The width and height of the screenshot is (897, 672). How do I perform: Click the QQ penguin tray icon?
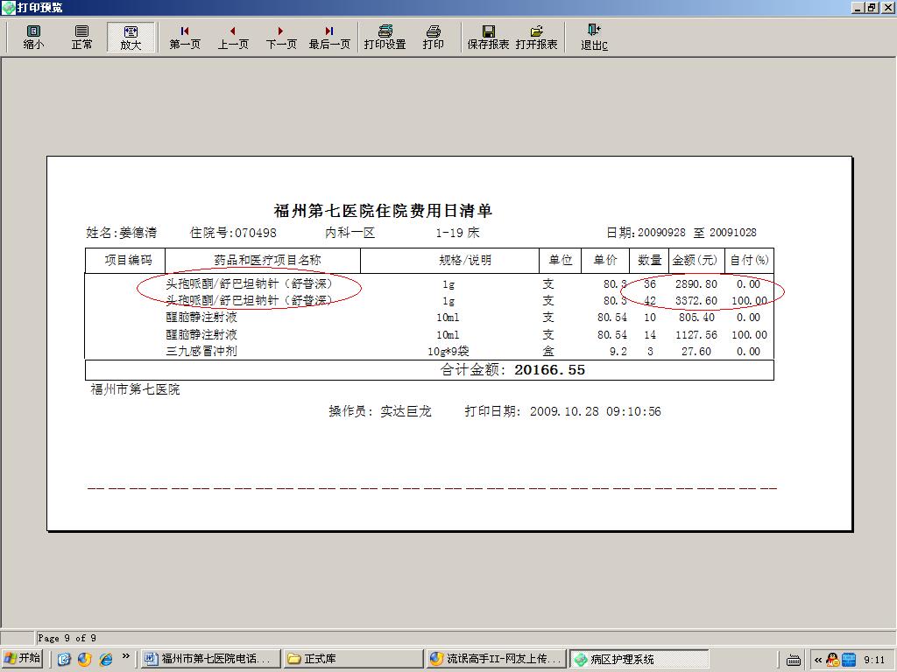833,660
